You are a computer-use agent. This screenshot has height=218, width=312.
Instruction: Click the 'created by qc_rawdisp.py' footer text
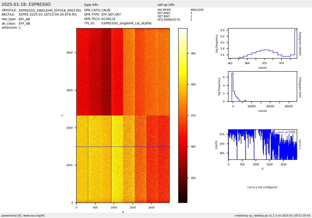click(x=272, y=215)
